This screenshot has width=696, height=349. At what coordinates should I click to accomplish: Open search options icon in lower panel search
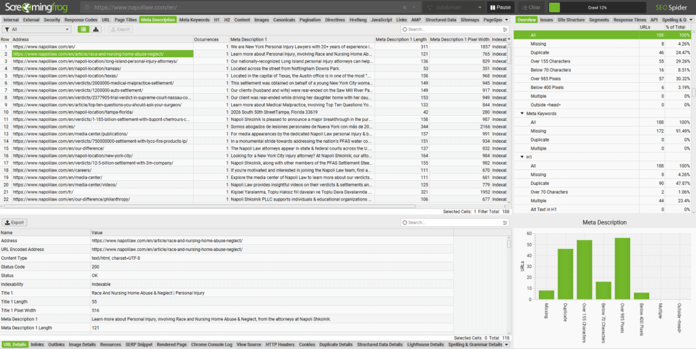(x=505, y=222)
